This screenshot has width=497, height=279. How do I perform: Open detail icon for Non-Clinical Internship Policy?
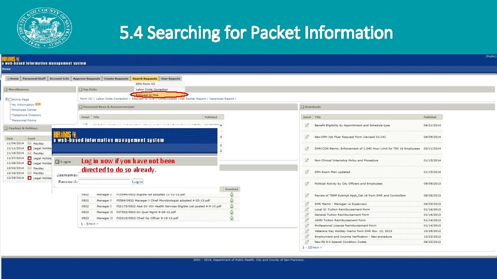(307, 160)
